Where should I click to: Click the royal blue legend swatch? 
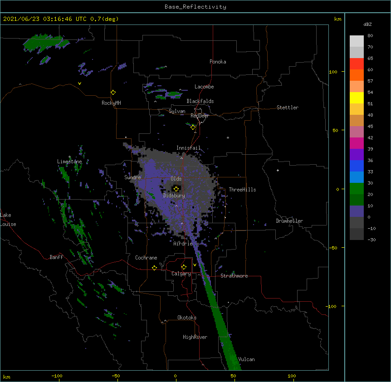coord(357,166)
